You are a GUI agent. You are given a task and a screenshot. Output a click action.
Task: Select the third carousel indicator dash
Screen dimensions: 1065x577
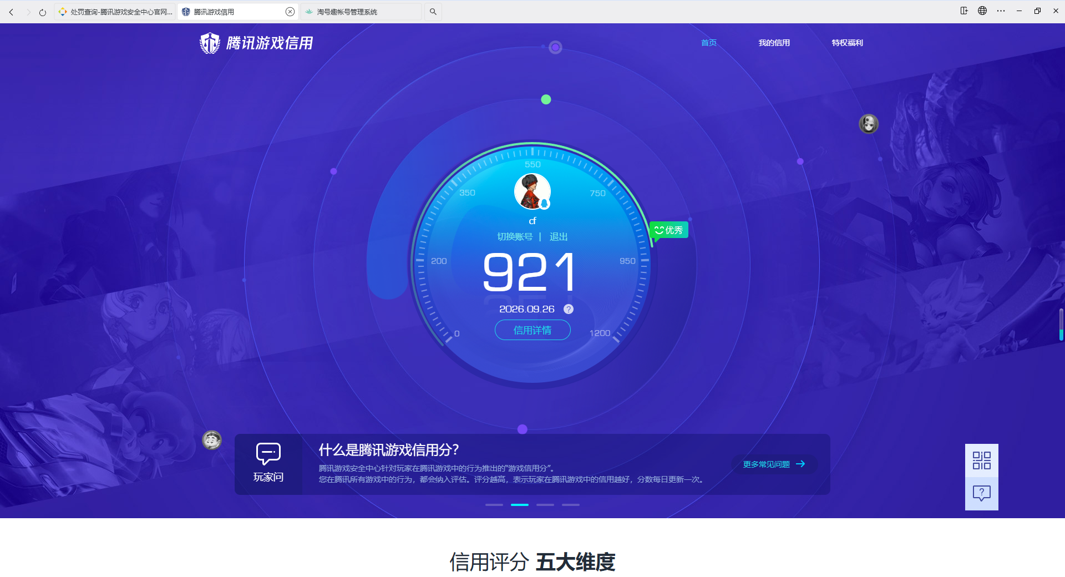tap(545, 505)
